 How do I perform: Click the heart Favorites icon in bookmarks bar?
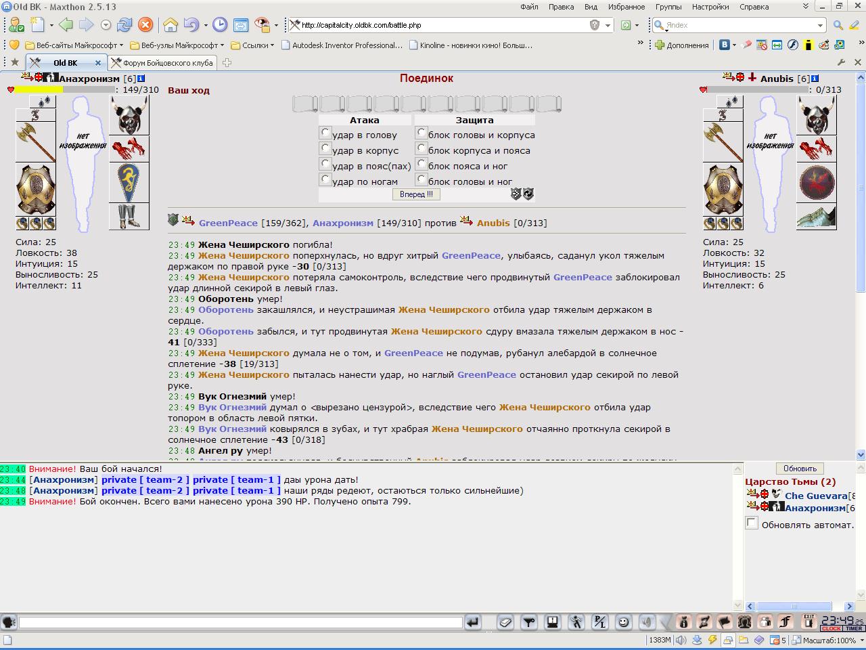pyautogui.click(x=14, y=45)
